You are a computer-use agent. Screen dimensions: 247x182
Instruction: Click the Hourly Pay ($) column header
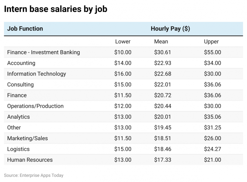170,29
